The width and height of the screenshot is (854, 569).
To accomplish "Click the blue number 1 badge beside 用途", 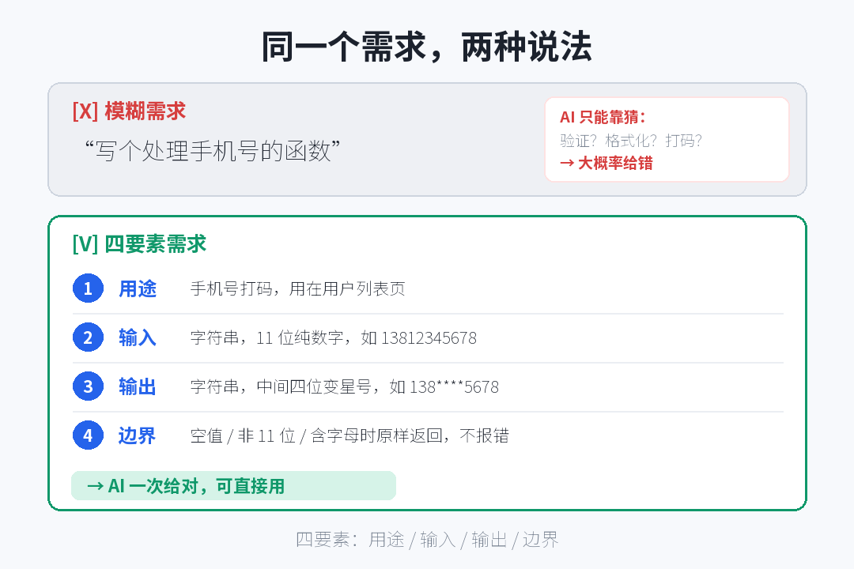I will pos(88,288).
